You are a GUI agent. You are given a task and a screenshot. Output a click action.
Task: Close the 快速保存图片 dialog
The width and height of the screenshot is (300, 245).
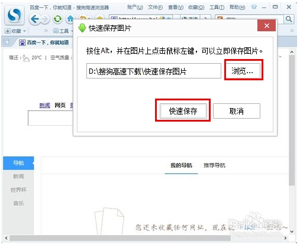[266, 25]
